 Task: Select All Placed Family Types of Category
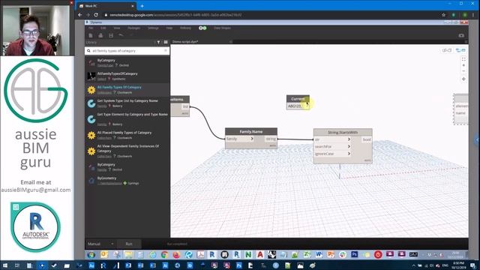(127, 135)
